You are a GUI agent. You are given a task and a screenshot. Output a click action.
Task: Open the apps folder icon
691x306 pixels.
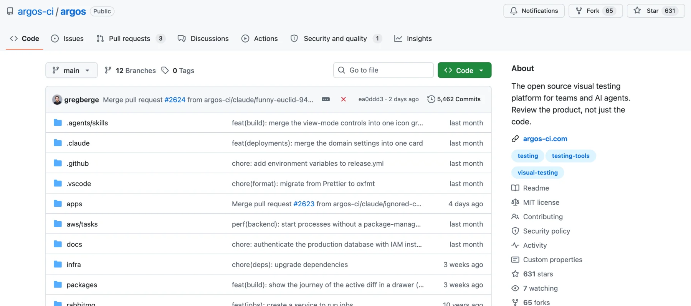58,204
